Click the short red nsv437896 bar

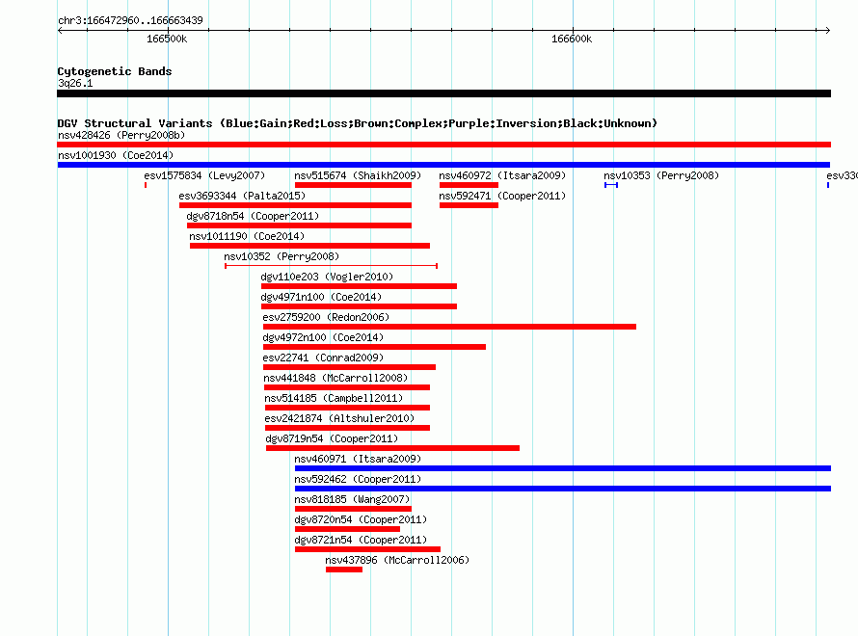pos(344,570)
